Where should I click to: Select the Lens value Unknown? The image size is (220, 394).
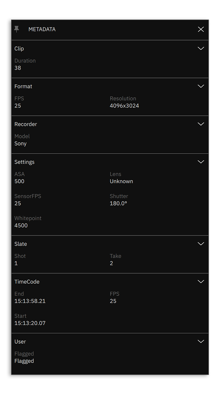121,181
